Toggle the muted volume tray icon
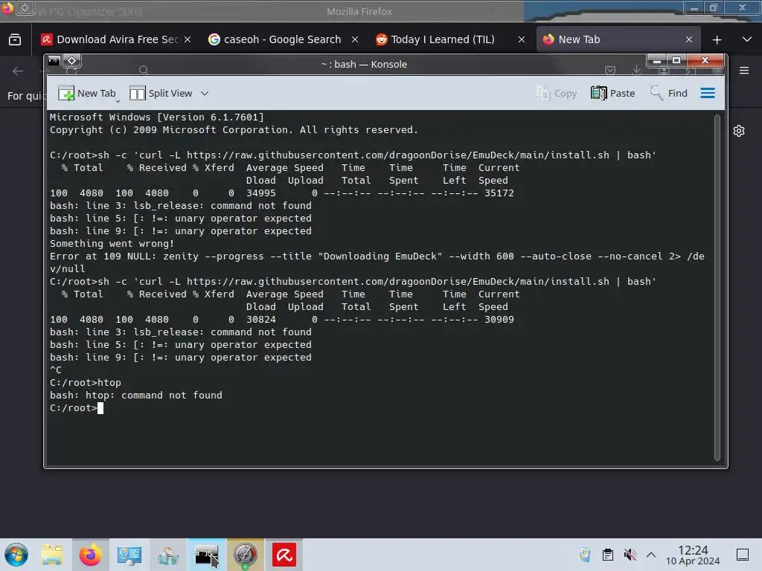The width and height of the screenshot is (762, 571). click(x=630, y=555)
